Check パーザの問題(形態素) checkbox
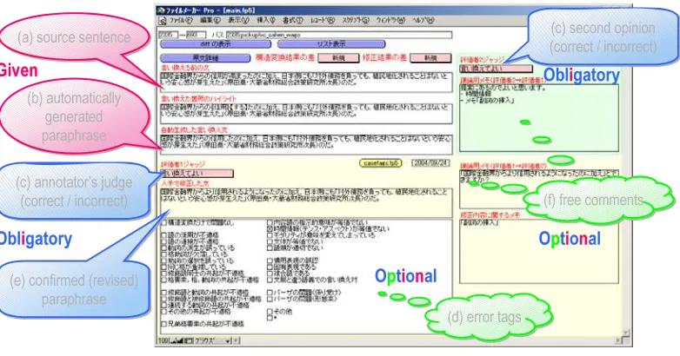 pyautogui.click(x=270, y=299)
